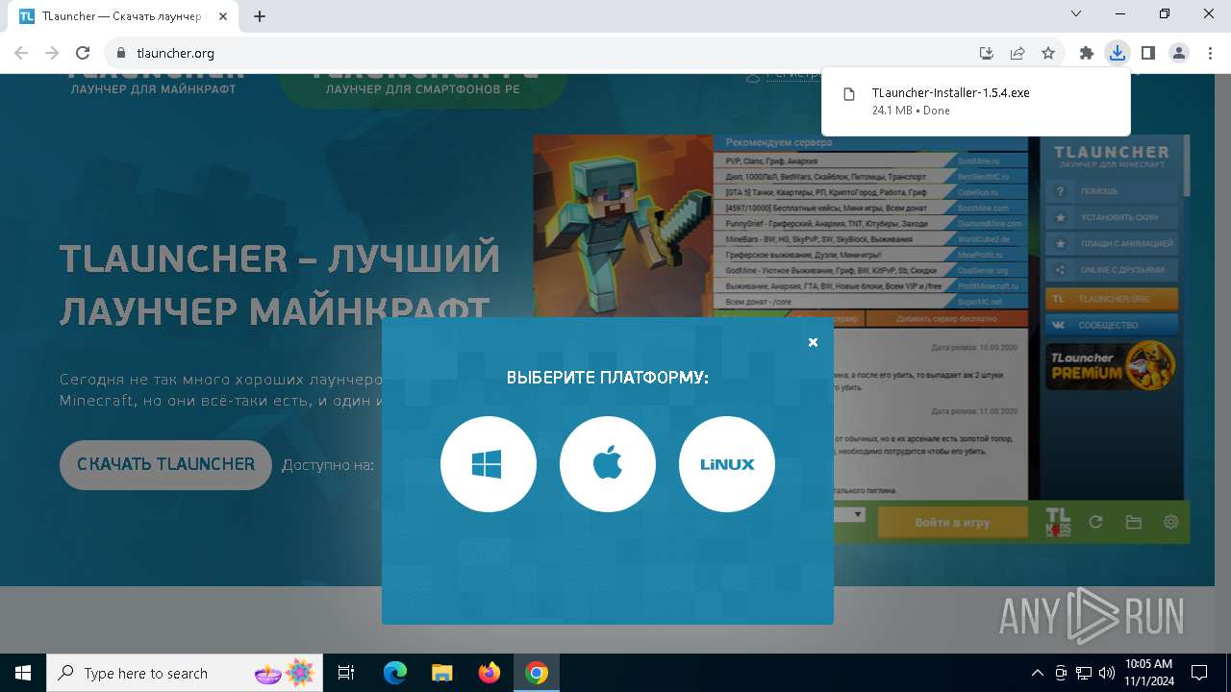This screenshot has width=1231, height=692.
Task: Open Chrome extensions puzzle icon
Action: 1087,53
